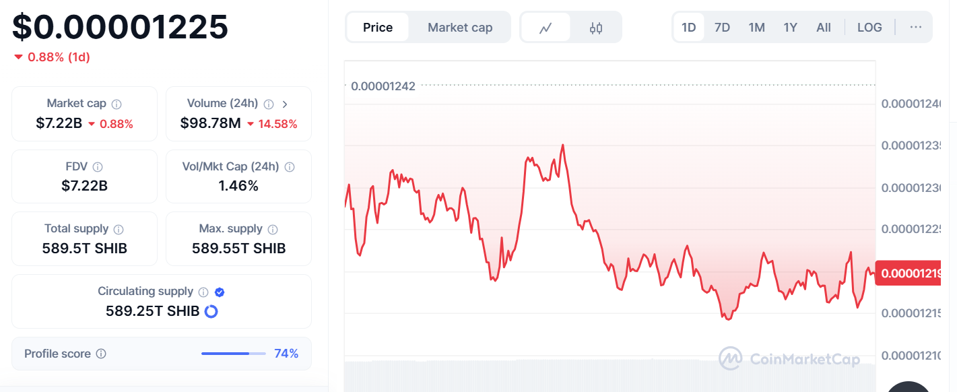957x392 pixels.
Task: Click the FDV $7.22B value
Action: tap(85, 186)
